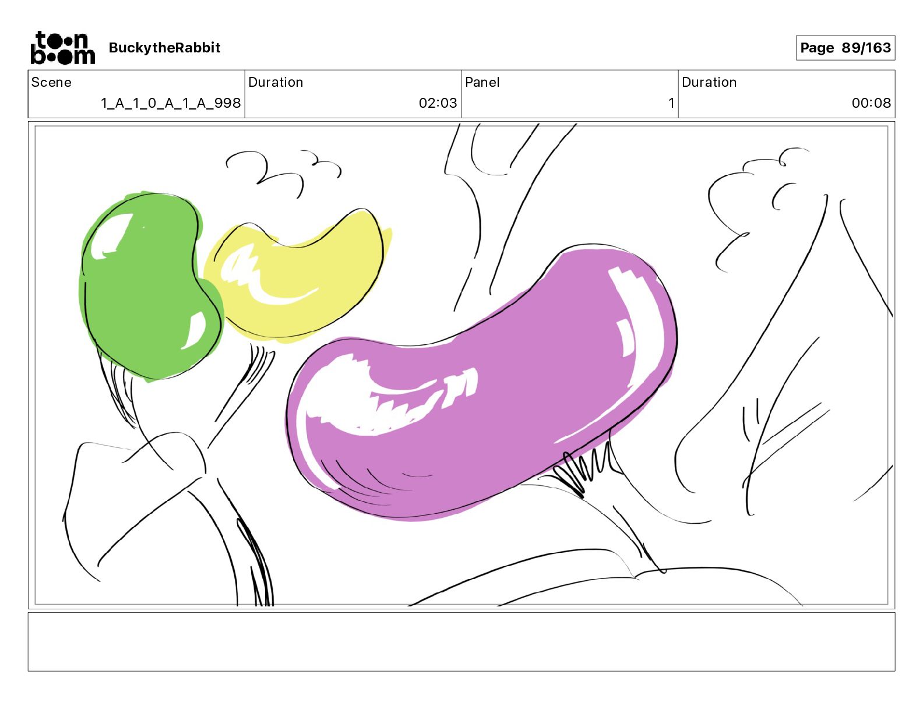
Task: Select the scene duration value 02:03
Action: (x=438, y=103)
